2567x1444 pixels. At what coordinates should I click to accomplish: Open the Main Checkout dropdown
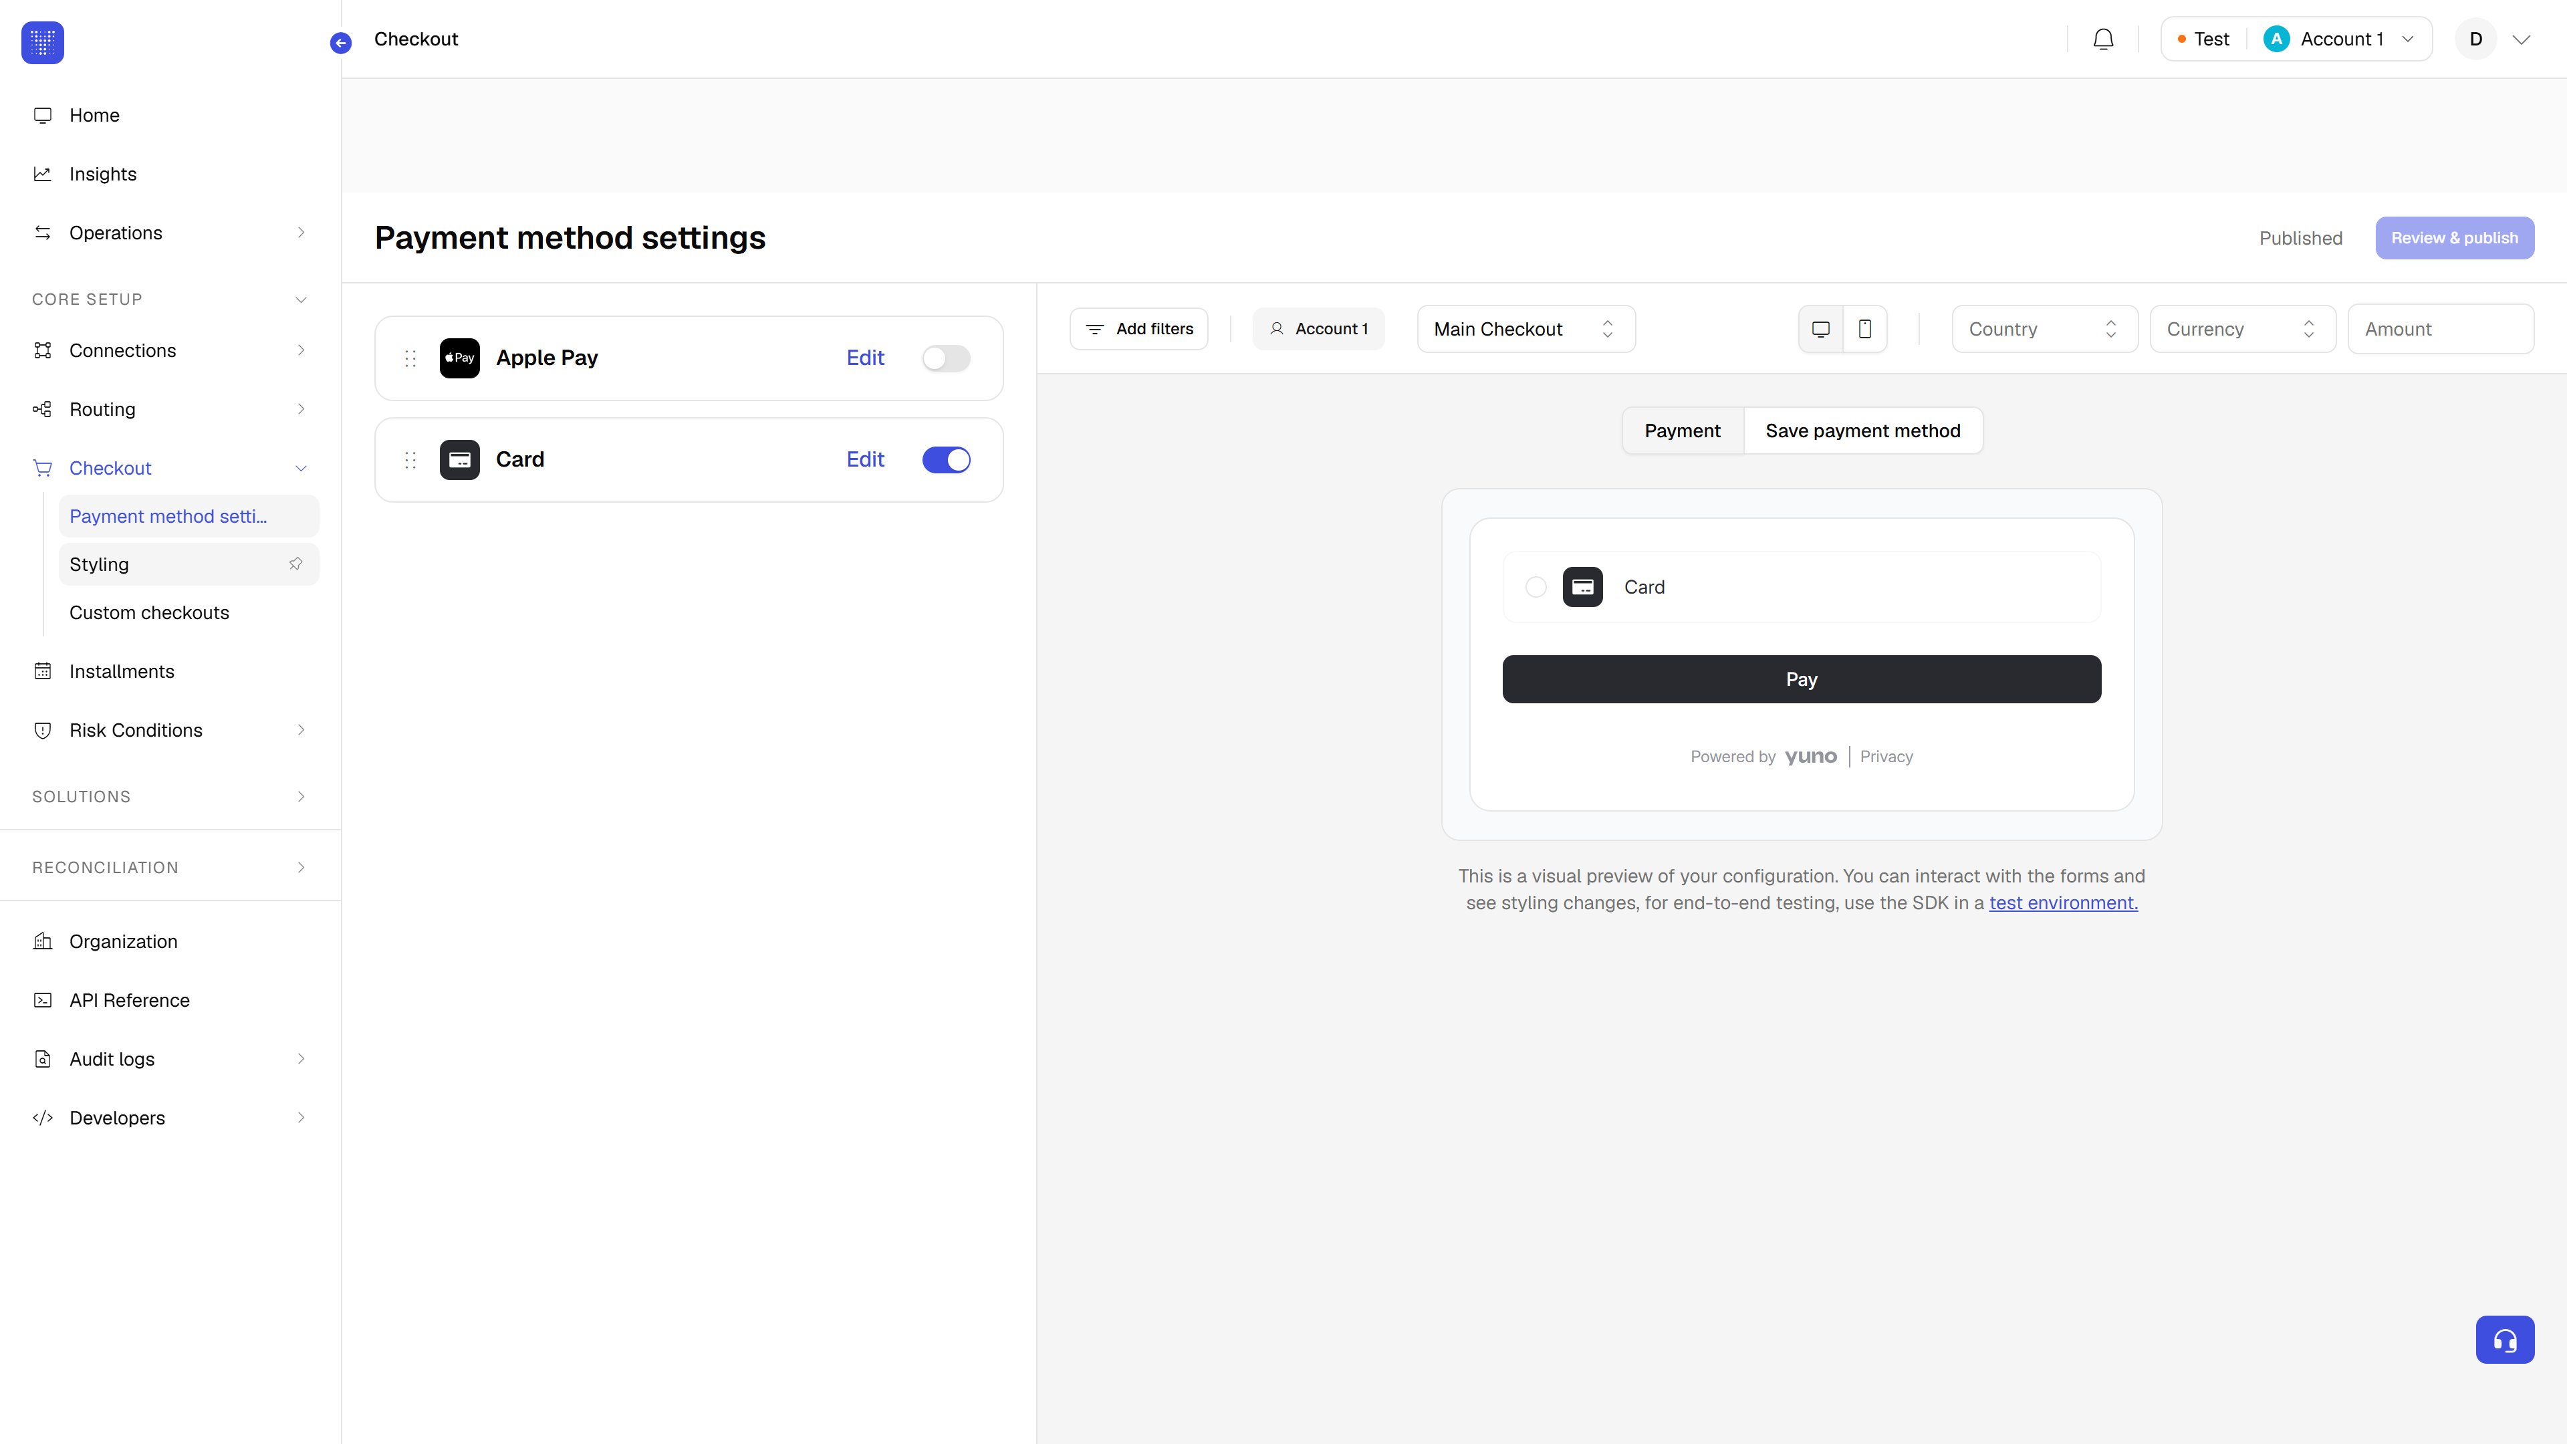(1525, 329)
